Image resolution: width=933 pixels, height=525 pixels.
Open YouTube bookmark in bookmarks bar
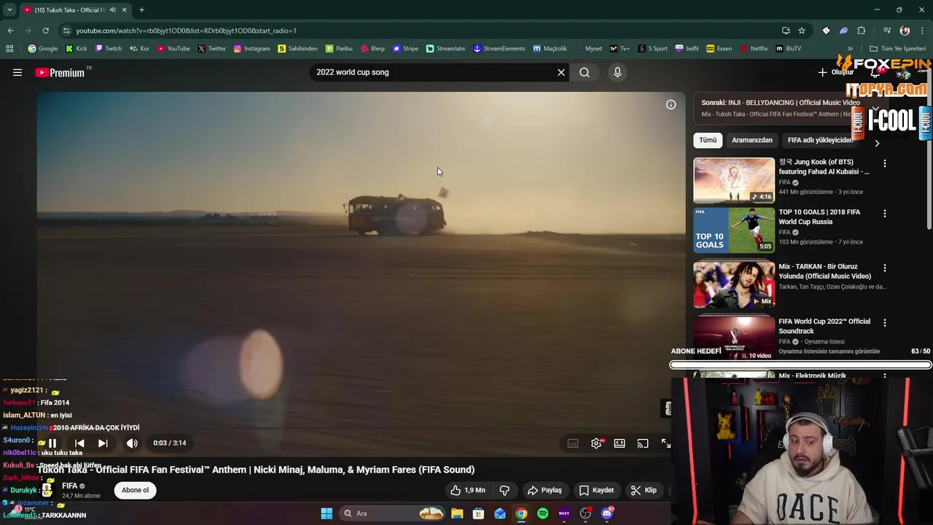pyautogui.click(x=173, y=48)
